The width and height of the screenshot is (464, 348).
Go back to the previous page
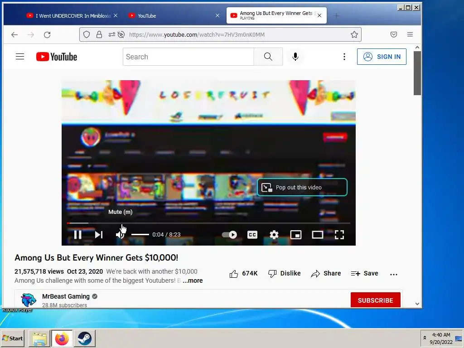tap(14, 34)
